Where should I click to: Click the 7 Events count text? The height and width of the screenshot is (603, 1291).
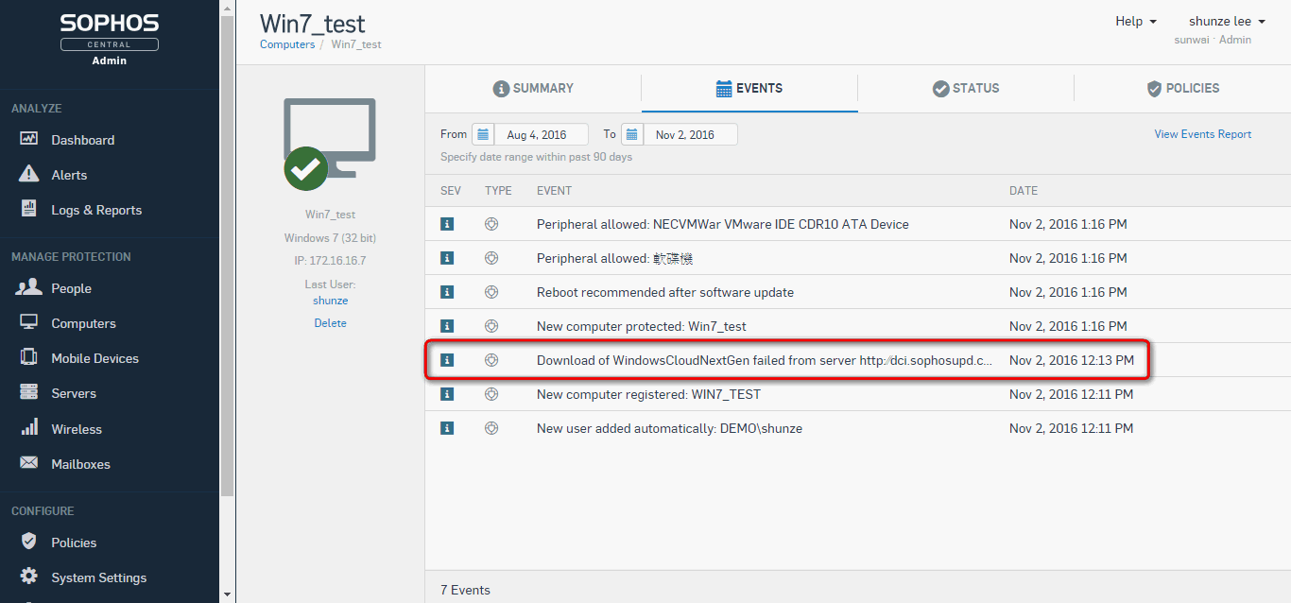click(465, 590)
